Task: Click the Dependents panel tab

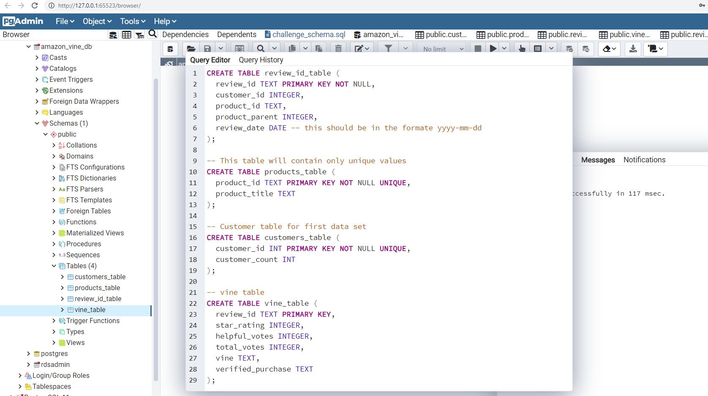Action: pos(236,34)
